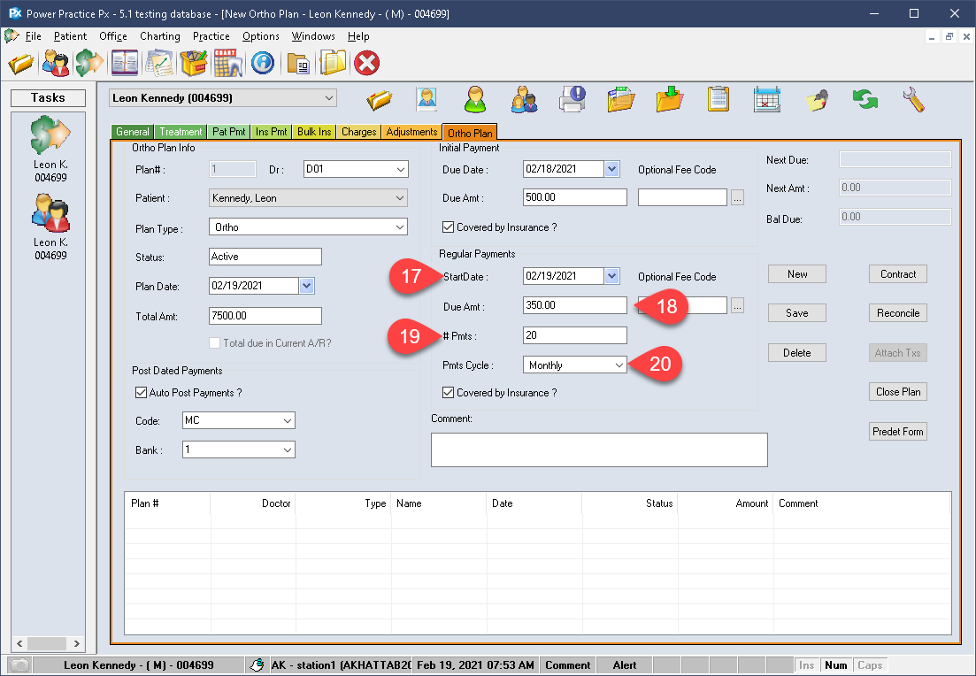Switch to the Ins Pmt tab
Screen dimensions: 976x676
point(272,132)
